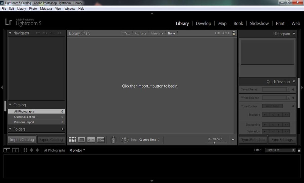Click the Export Catalog button

(x=51, y=140)
